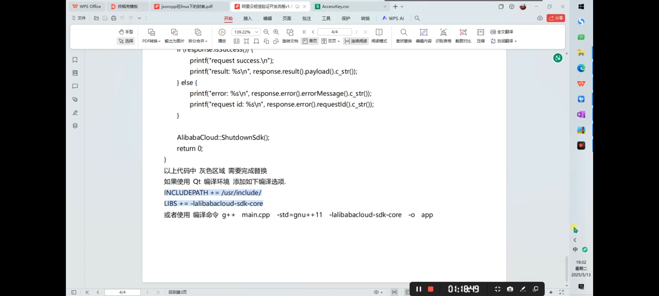Switch to AccessKey.csv document tab
The width and height of the screenshot is (659, 296).
point(335,6)
